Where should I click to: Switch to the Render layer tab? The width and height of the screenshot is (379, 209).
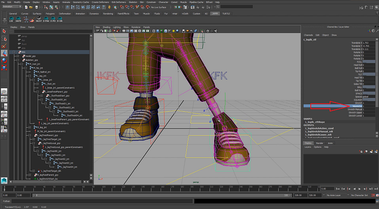pyautogui.click(x=320, y=143)
